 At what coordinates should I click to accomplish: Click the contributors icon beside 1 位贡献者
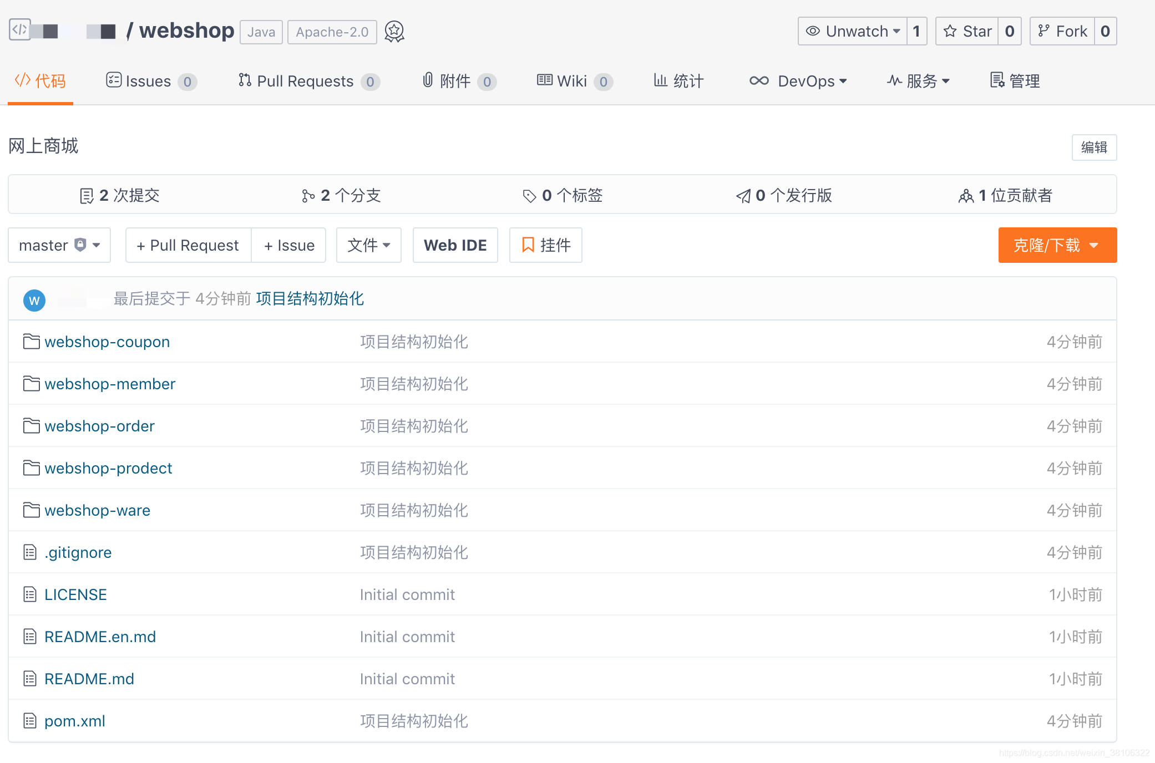coord(965,196)
